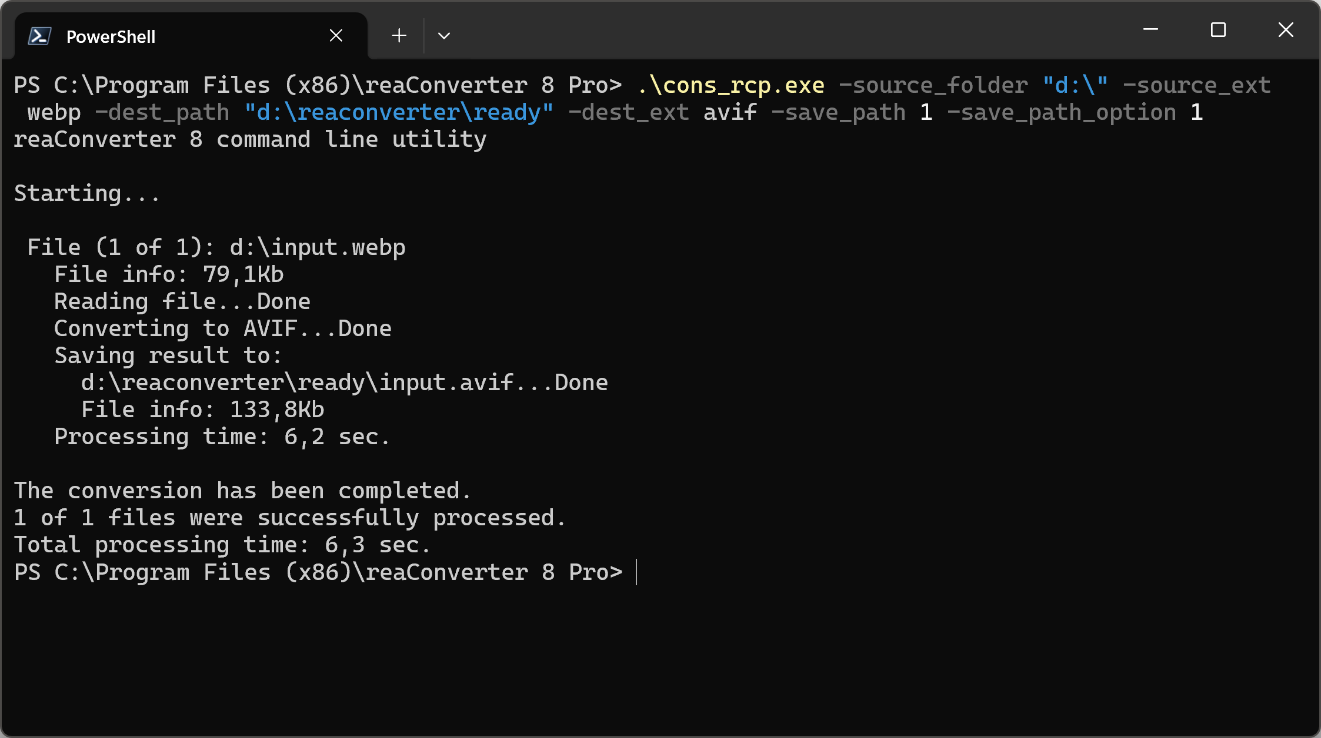Click the saved input.avif output path
Viewport: 1321px width, 738px height.
coord(344,383)
